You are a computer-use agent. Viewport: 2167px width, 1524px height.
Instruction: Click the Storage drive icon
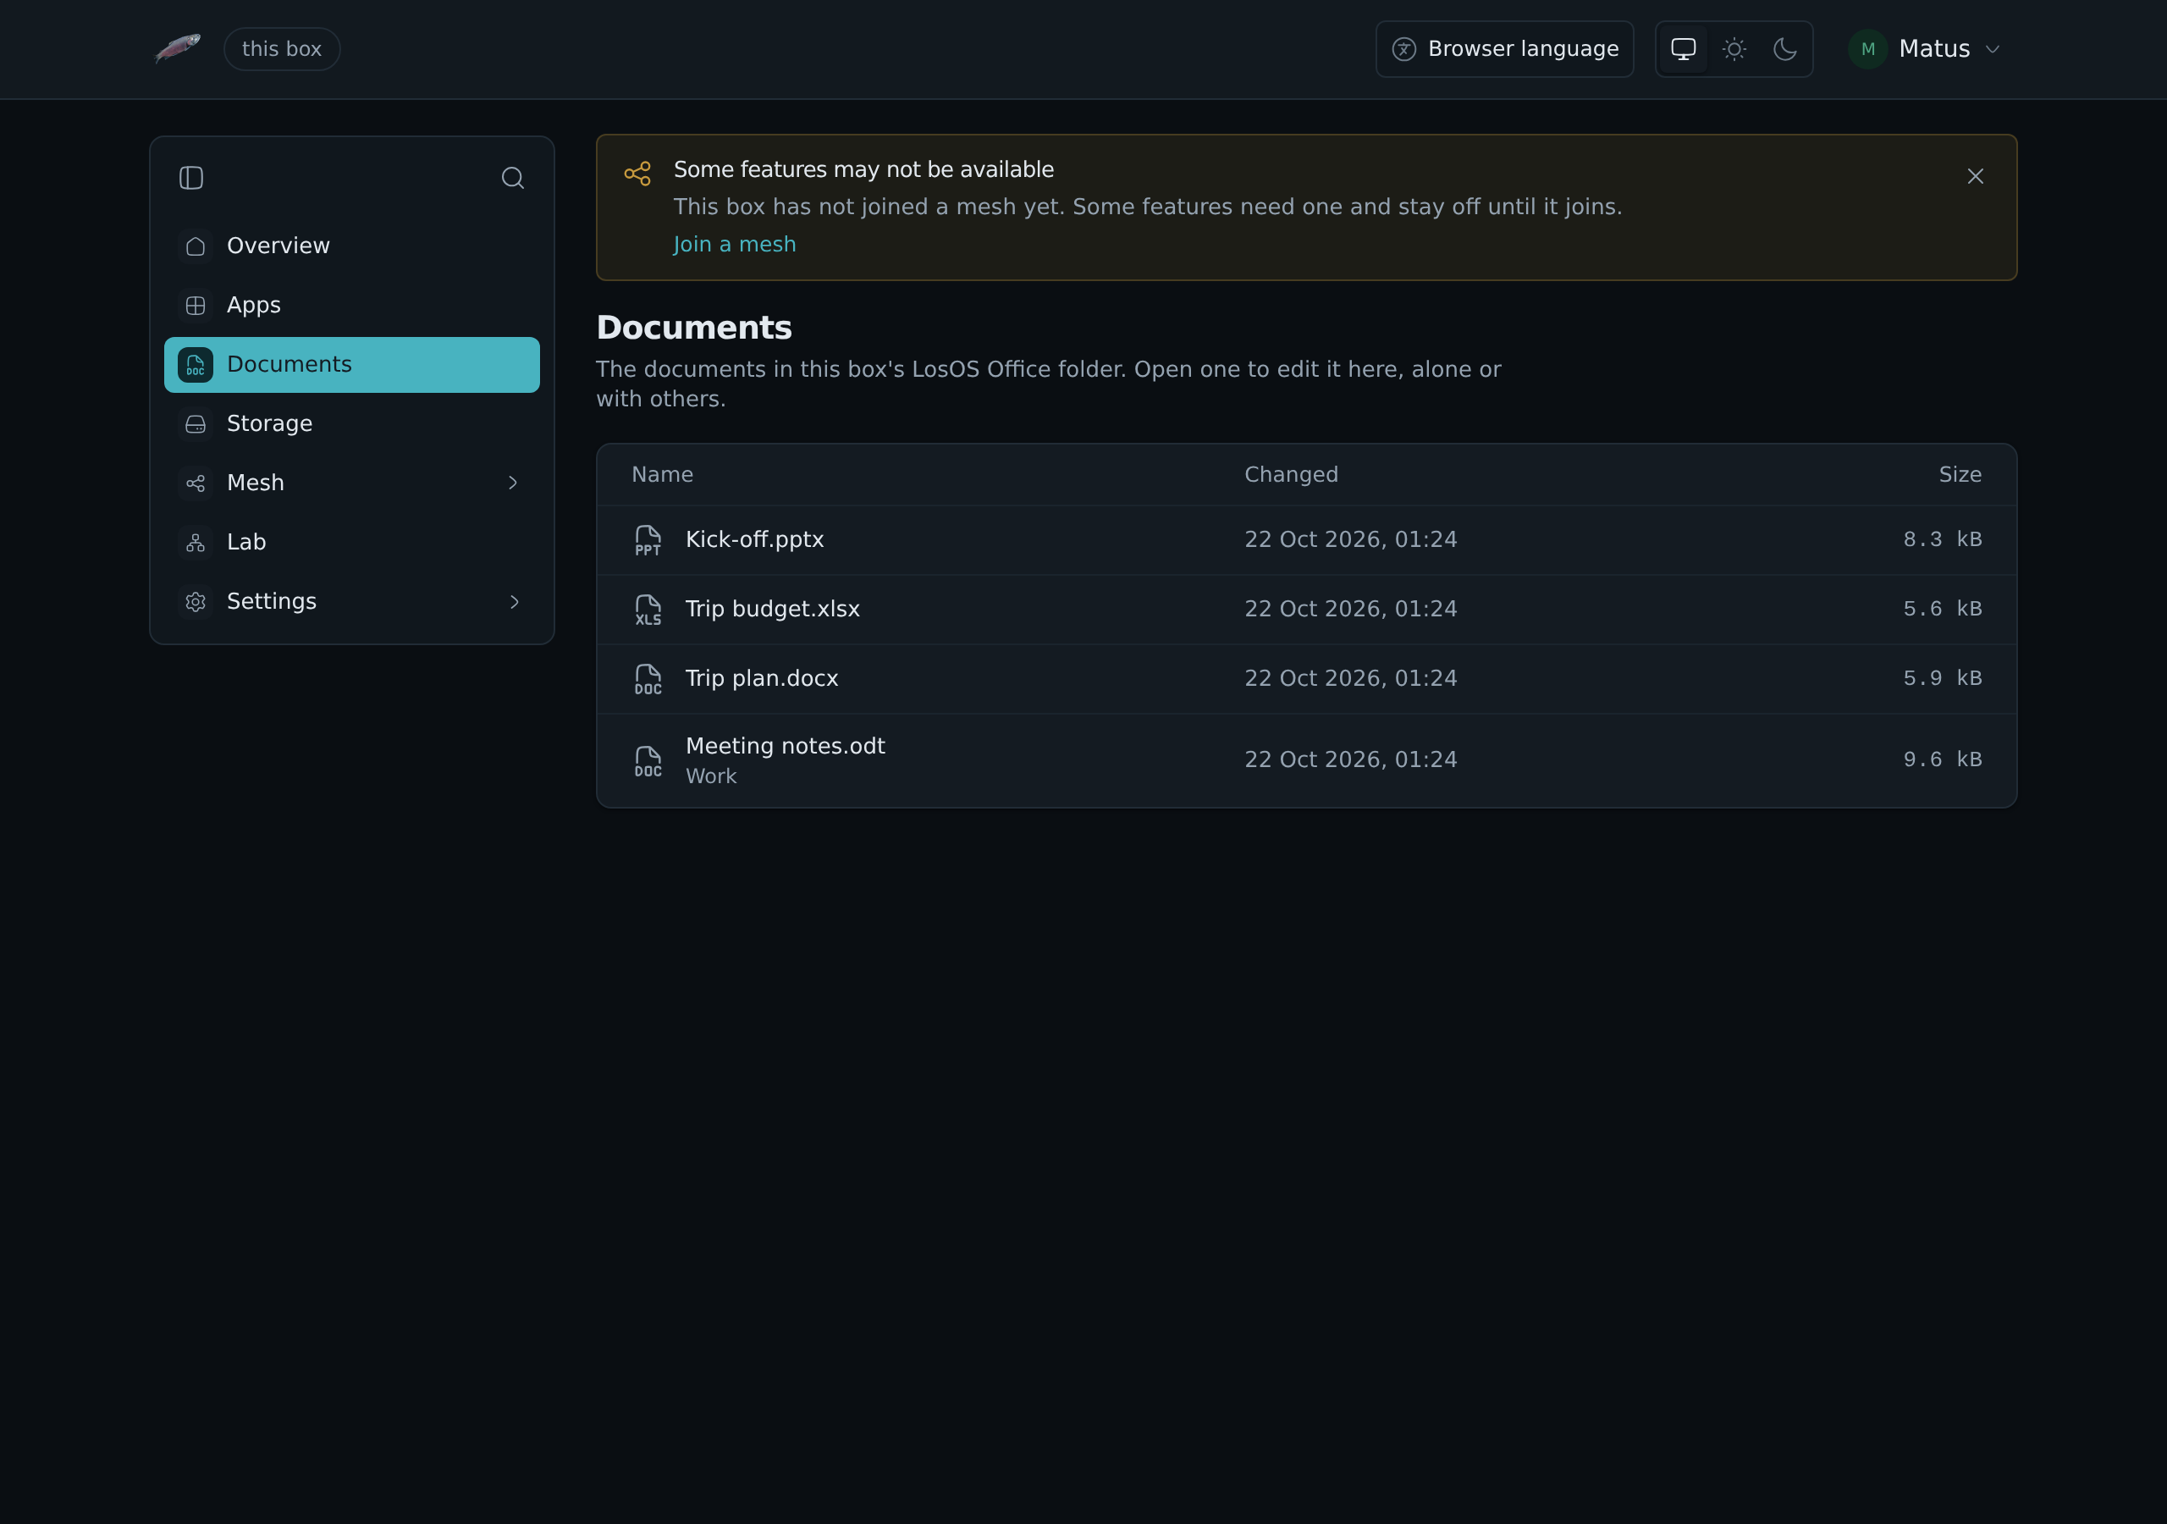196,424
